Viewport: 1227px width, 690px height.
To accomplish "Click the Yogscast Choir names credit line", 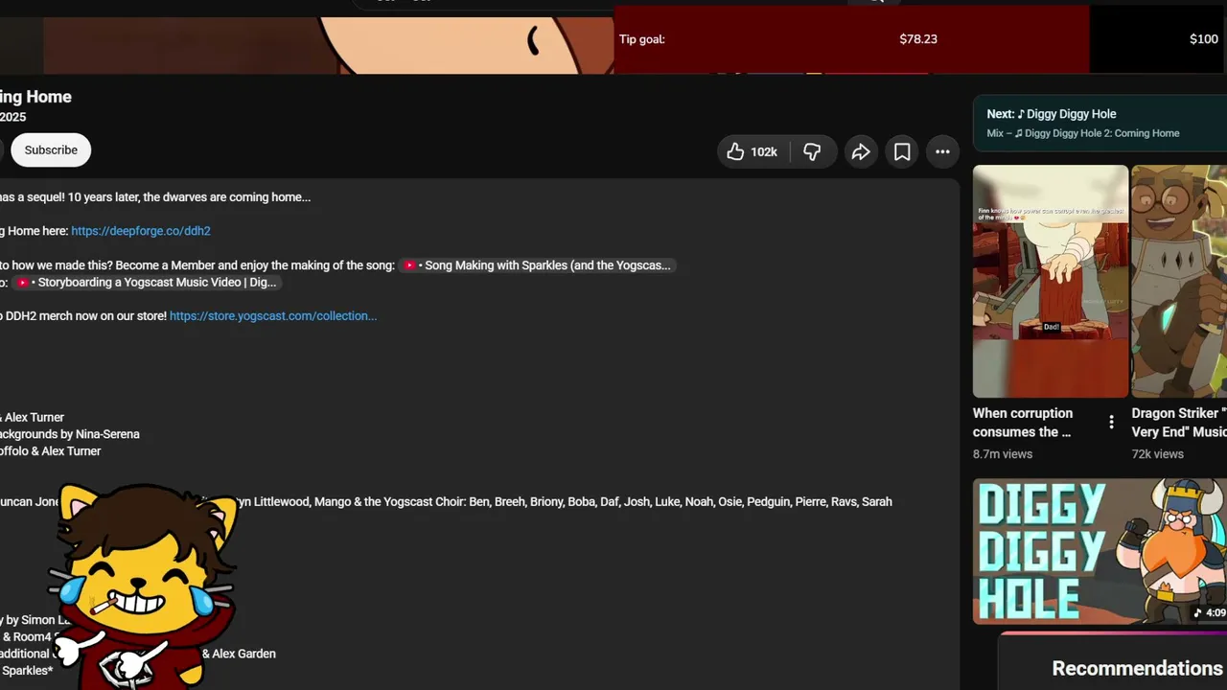I will pos(446,502).
